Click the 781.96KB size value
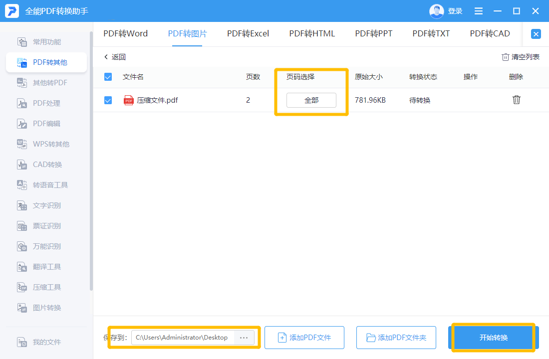The height and width of the screenshot is (359, 549). 370,100
